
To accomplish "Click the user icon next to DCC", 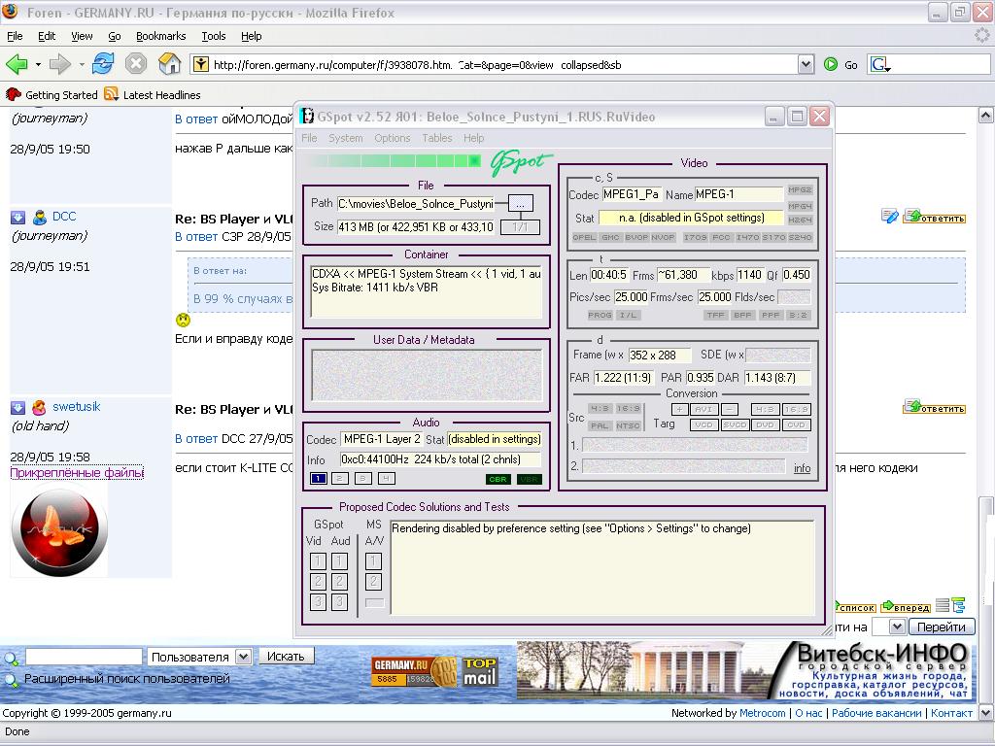I will pyautogui.click(x=40, y=218).
